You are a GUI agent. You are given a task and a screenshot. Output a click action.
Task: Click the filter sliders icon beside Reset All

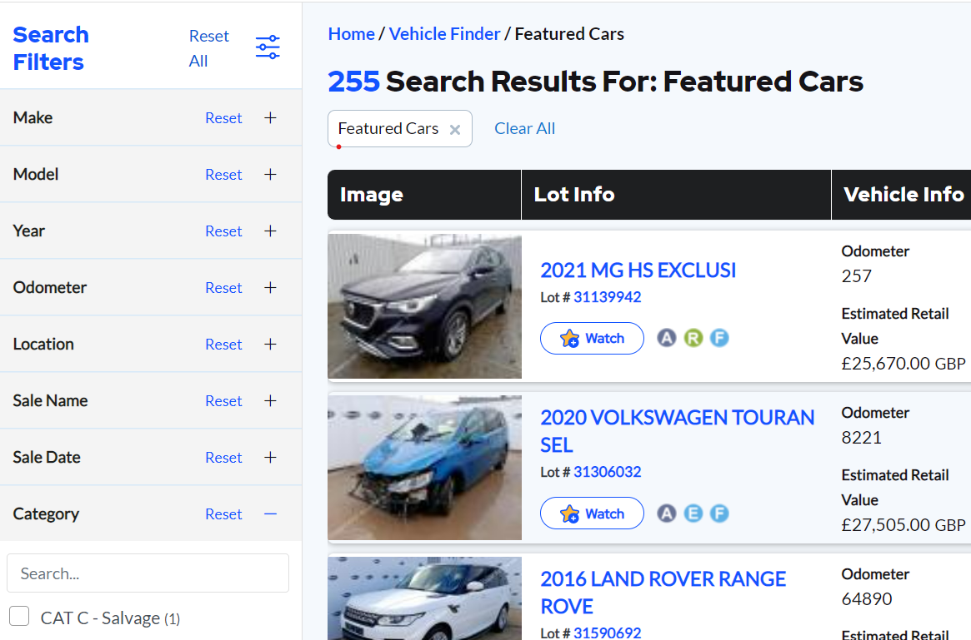[x=268, y=47]
